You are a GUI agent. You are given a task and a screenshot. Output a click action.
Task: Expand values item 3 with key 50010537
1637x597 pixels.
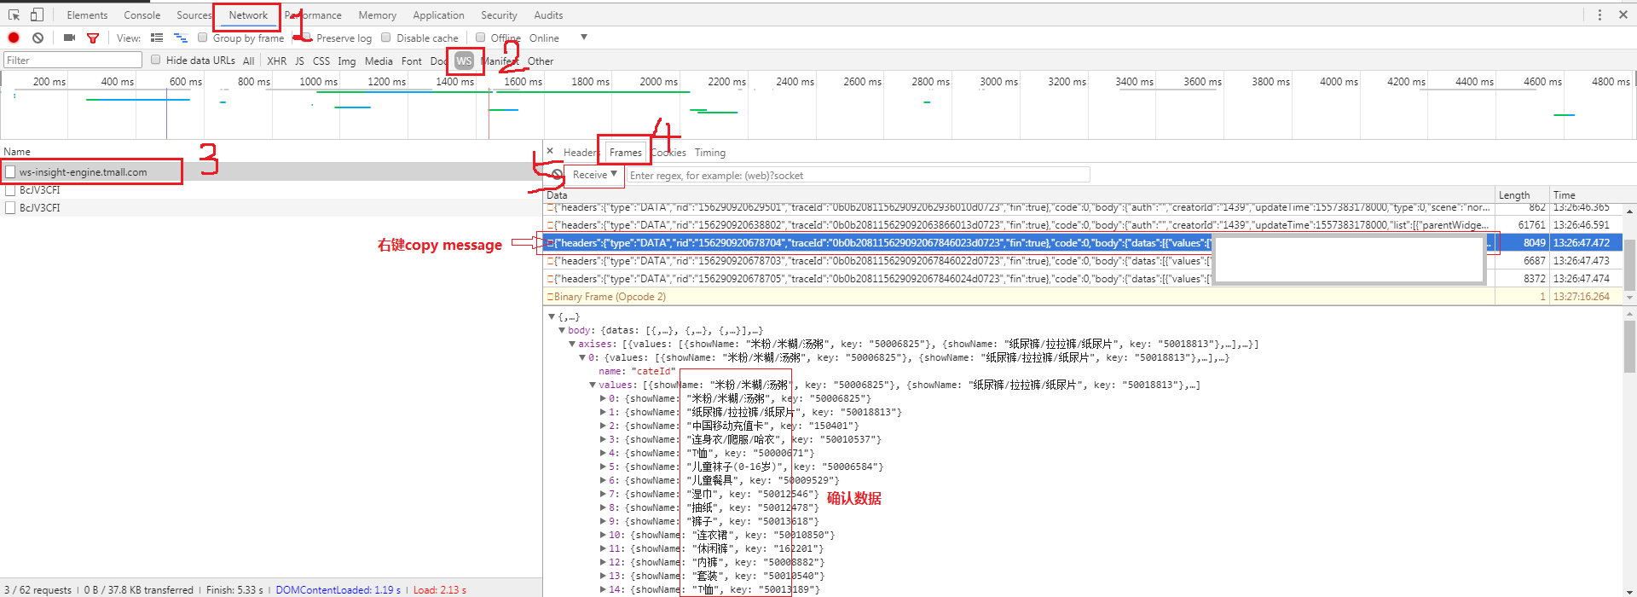click(603, 439)
